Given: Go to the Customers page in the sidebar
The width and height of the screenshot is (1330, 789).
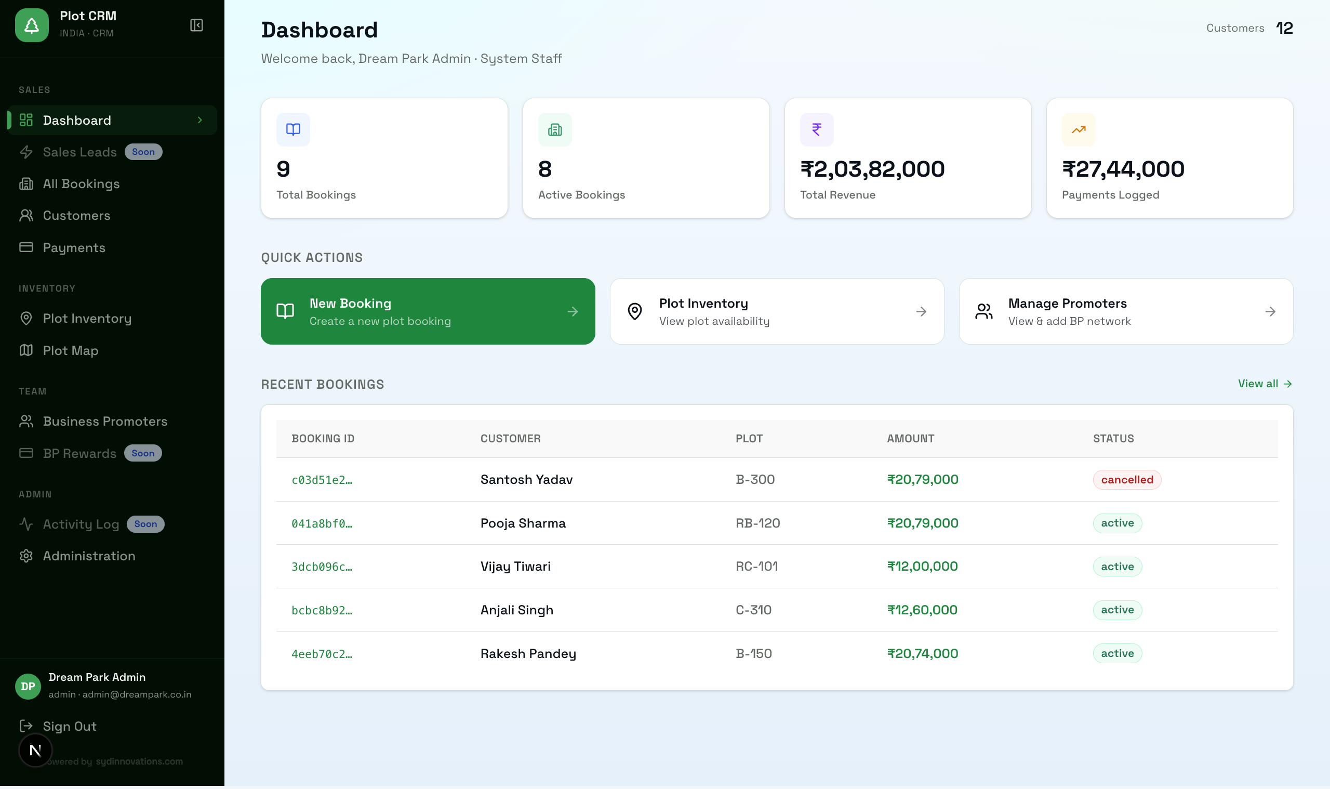Looking at the screenshot, I should pos(112,216).
